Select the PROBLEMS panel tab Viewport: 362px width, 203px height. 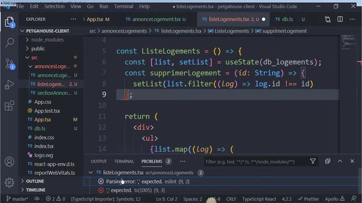tap(152, 161)
